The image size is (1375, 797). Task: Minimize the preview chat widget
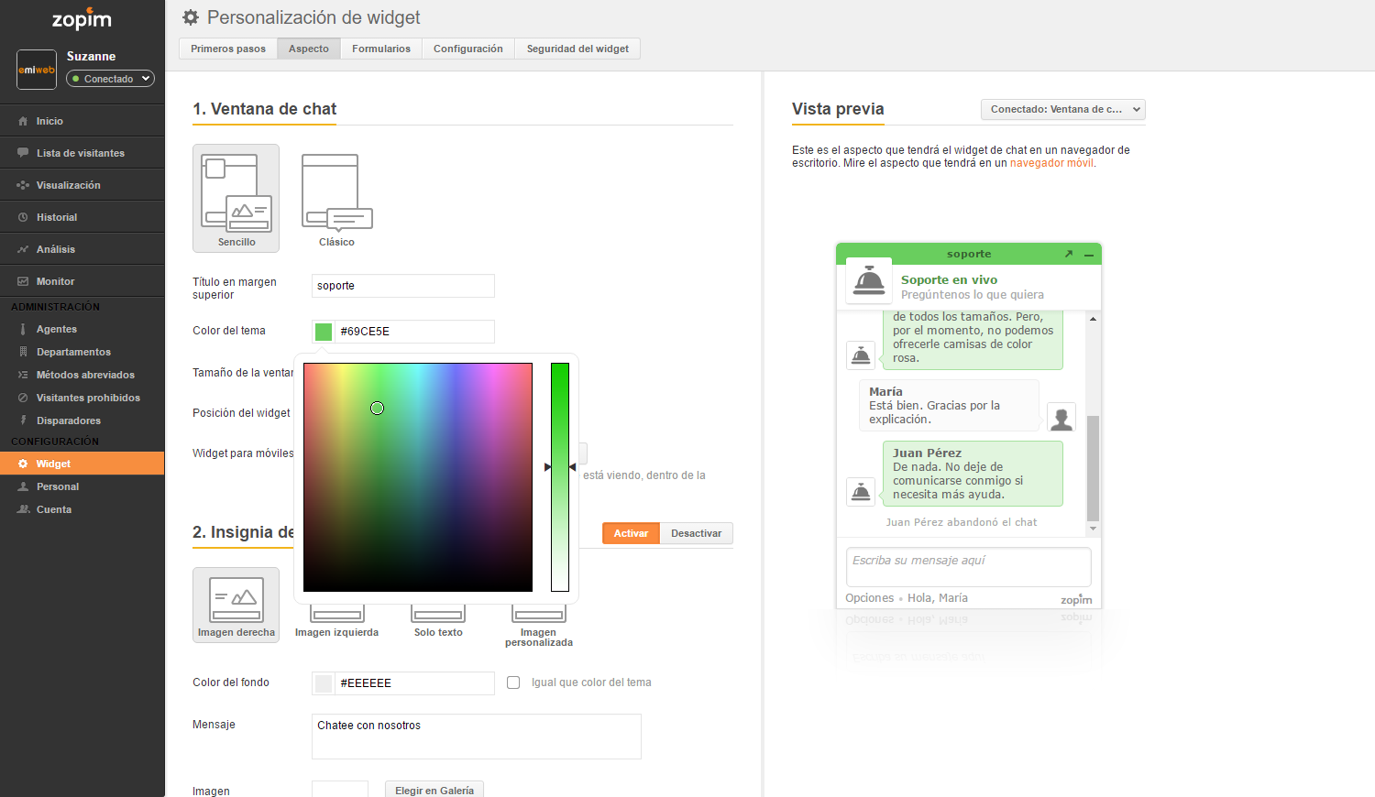pyautogui.click(x=1089, y=255)
